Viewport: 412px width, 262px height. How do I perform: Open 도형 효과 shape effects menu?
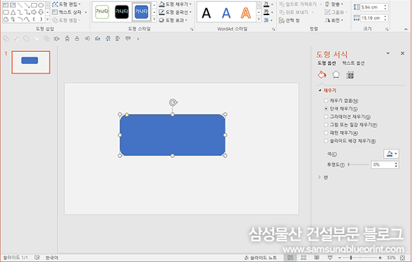pos(173,20)
